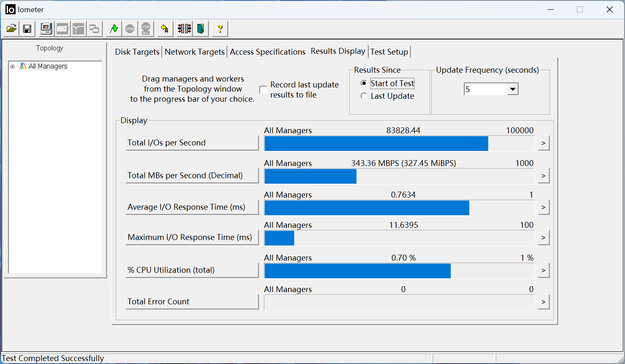Click the disconnect managers icon
The height and width of the screenshot is (364, 625).
coord(184,29)
